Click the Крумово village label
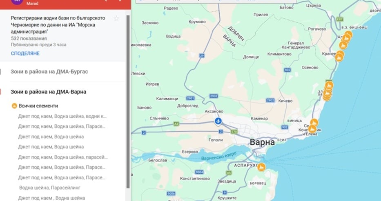381x201 pixels. 197,22
